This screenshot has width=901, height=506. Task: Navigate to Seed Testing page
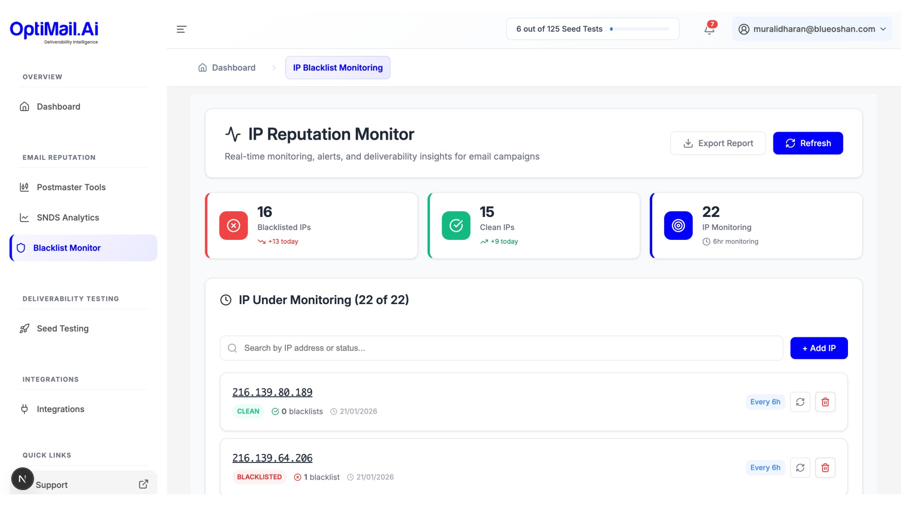(62, 328)
